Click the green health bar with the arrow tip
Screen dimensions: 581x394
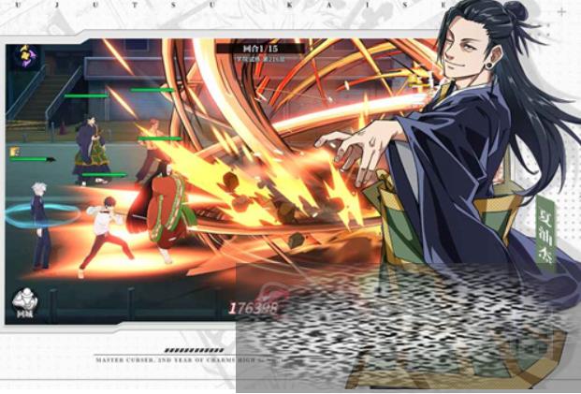pyautogui.click(x=33, y=159)
